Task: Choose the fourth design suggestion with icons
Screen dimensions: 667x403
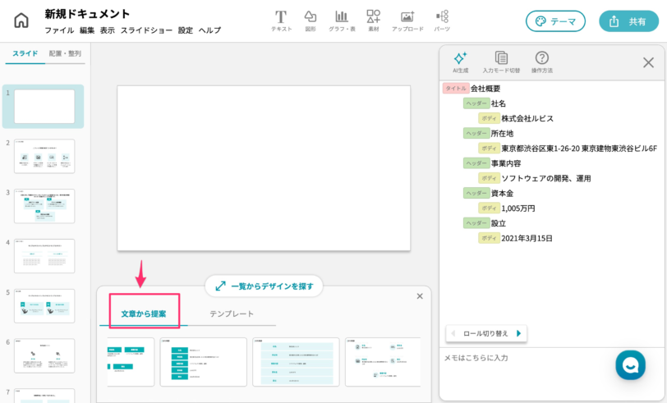Action: (x=383, y=362)
